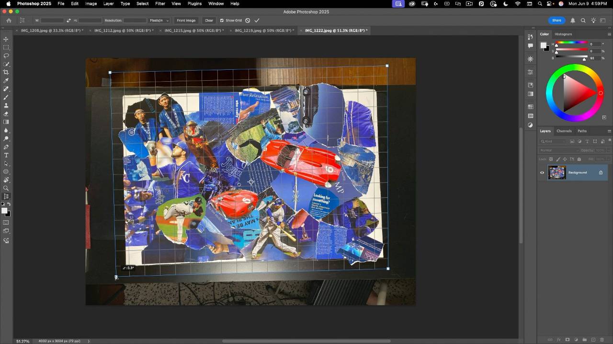Cancel the current crop operation
Screen dimensions: 613x344
(x=248, y=21)
